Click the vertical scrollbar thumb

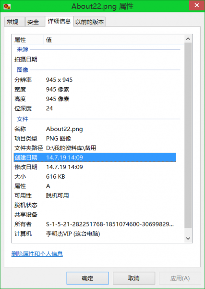[x=188, y=135]
